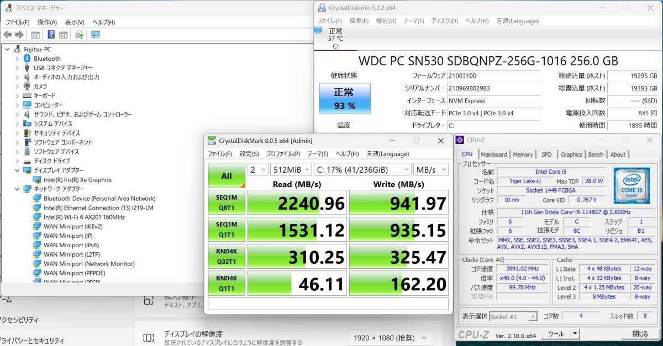Click the Bluetooth icon in device tree
This screenshot has width=663, height=346.
click(x=27, y=58)
